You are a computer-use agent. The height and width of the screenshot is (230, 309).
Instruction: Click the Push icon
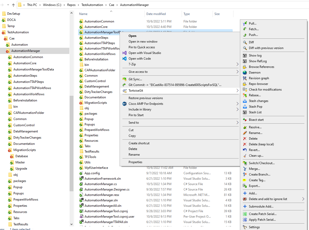pyautogui.click(x=245, y=35)
